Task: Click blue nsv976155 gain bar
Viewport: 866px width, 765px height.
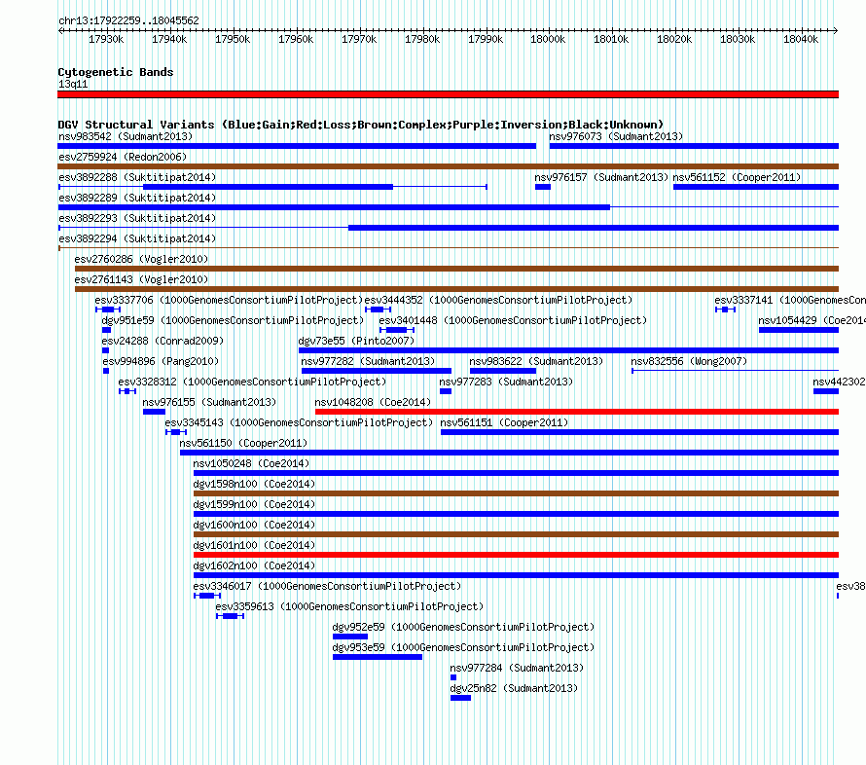Action: (x=154, y=412)
